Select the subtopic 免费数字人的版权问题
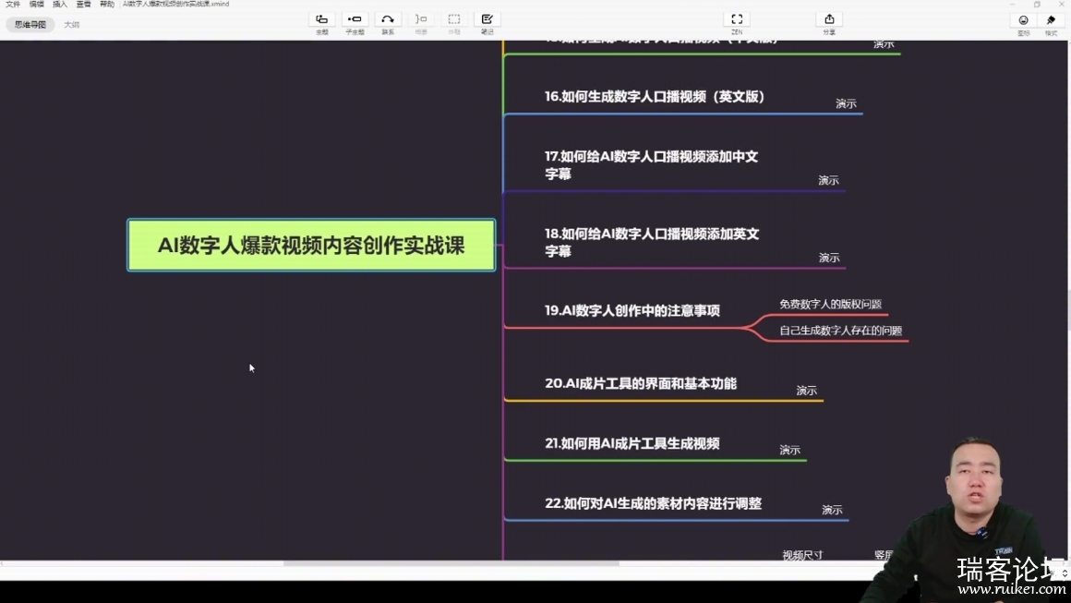The image size is (1071, 603). (831, 305)
